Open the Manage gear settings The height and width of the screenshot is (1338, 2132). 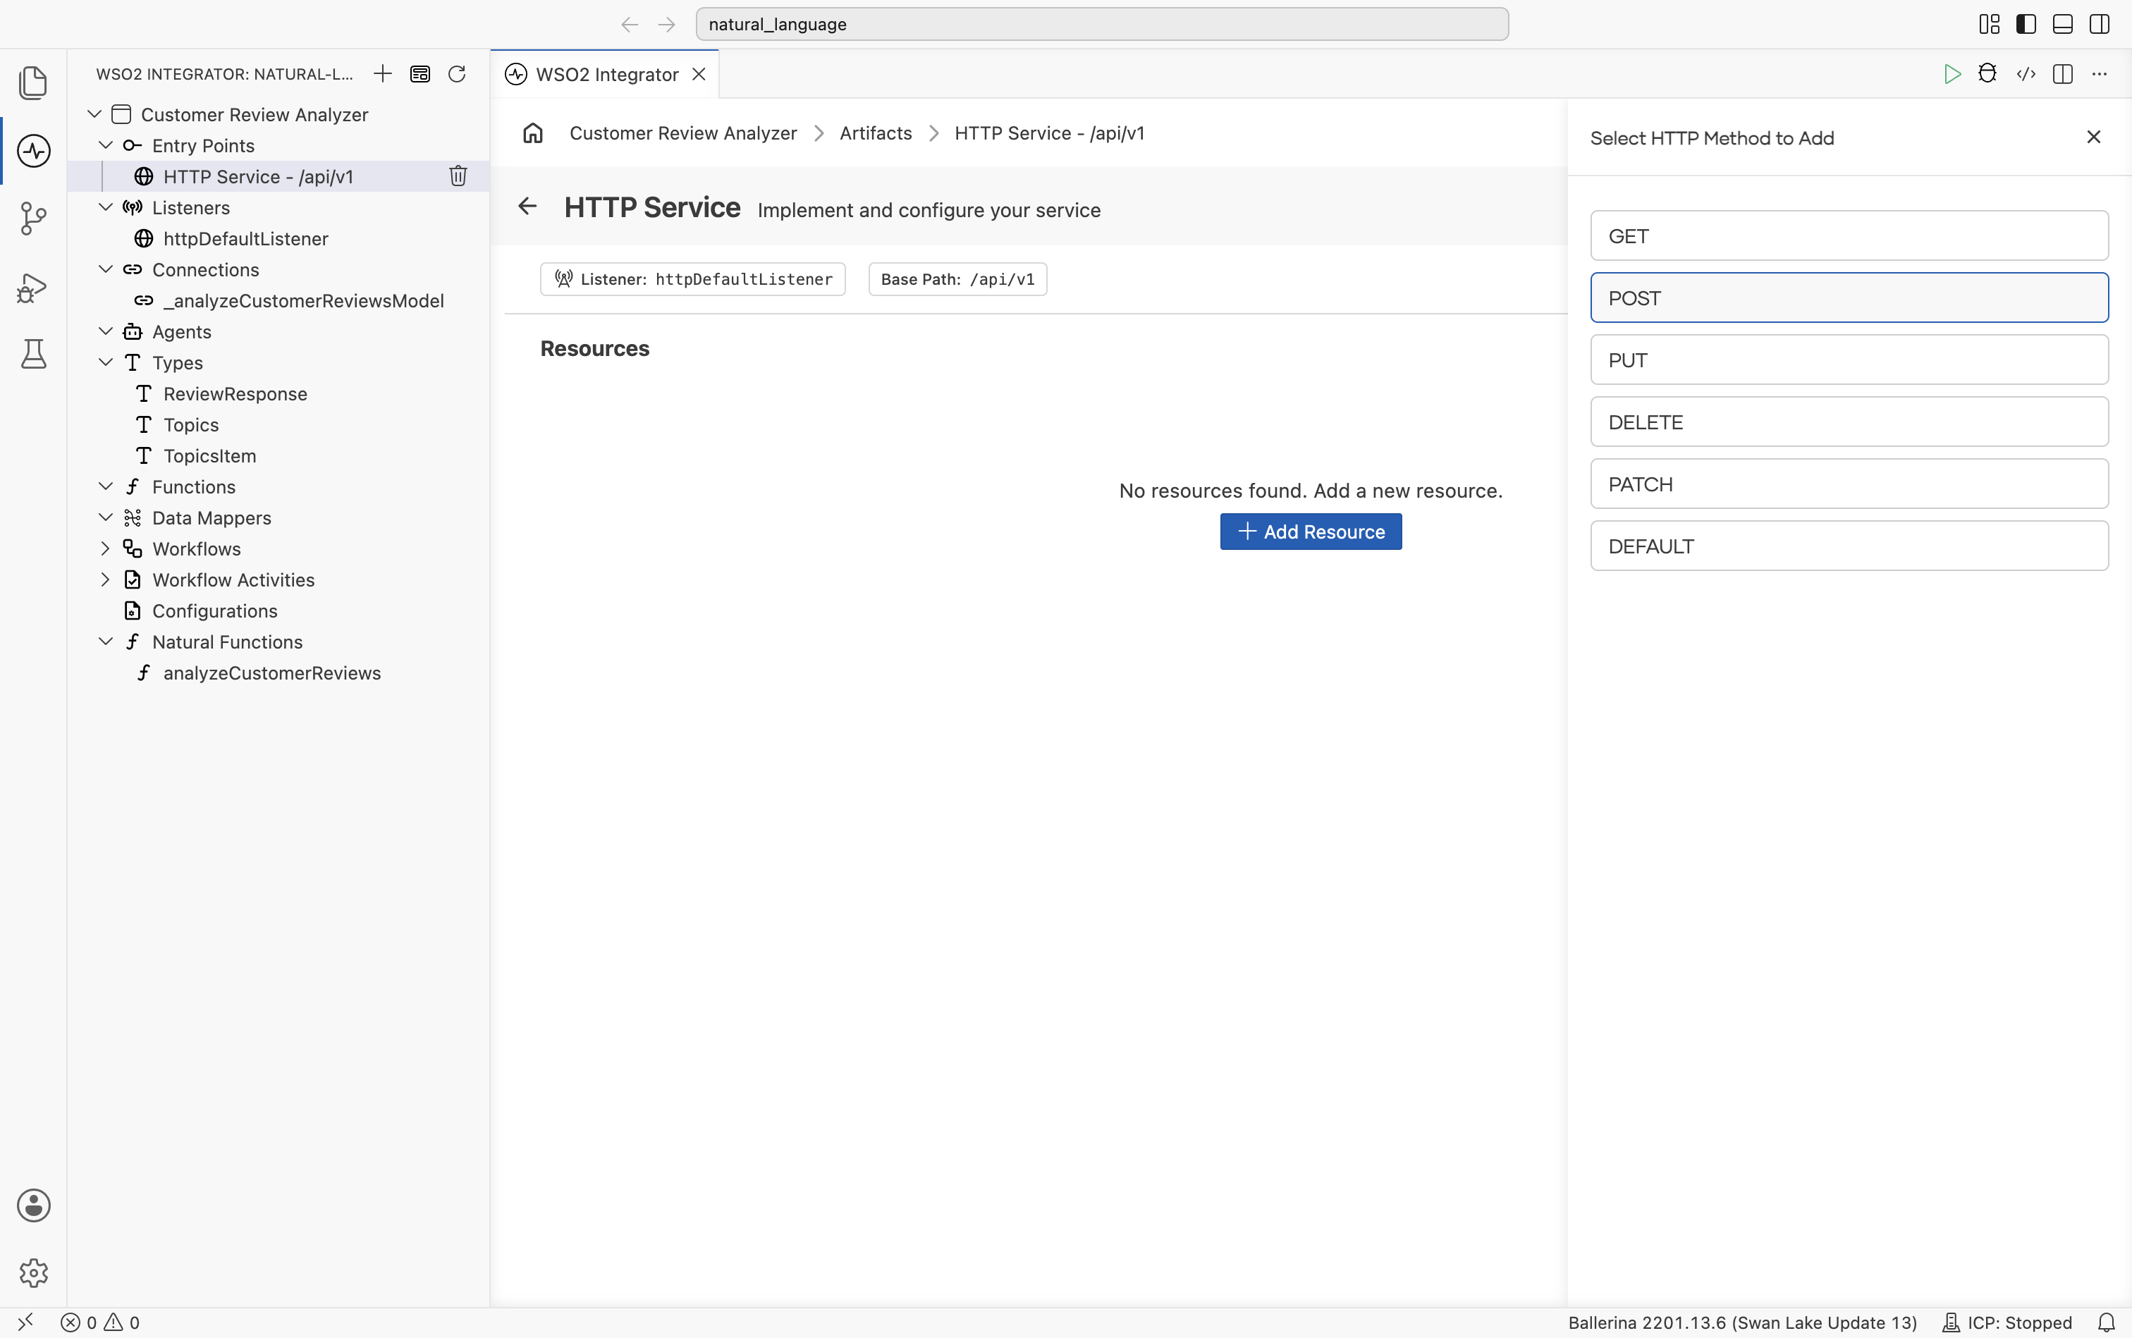click(32, 1272)
